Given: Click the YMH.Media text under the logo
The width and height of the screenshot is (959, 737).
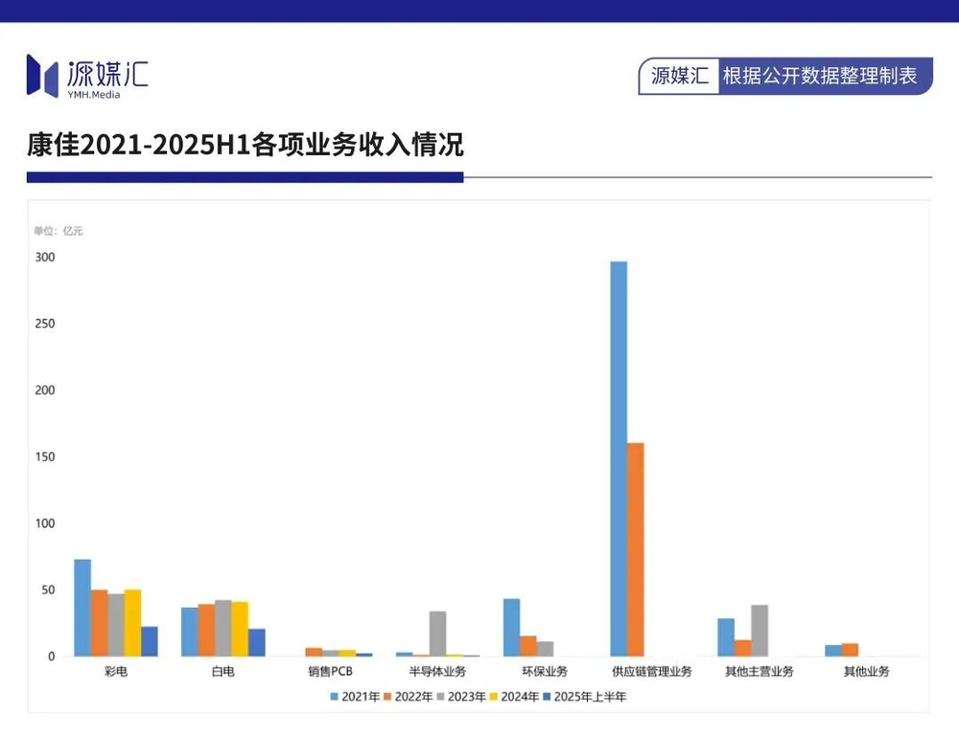Looking at the screenshot, I should 94,95.
